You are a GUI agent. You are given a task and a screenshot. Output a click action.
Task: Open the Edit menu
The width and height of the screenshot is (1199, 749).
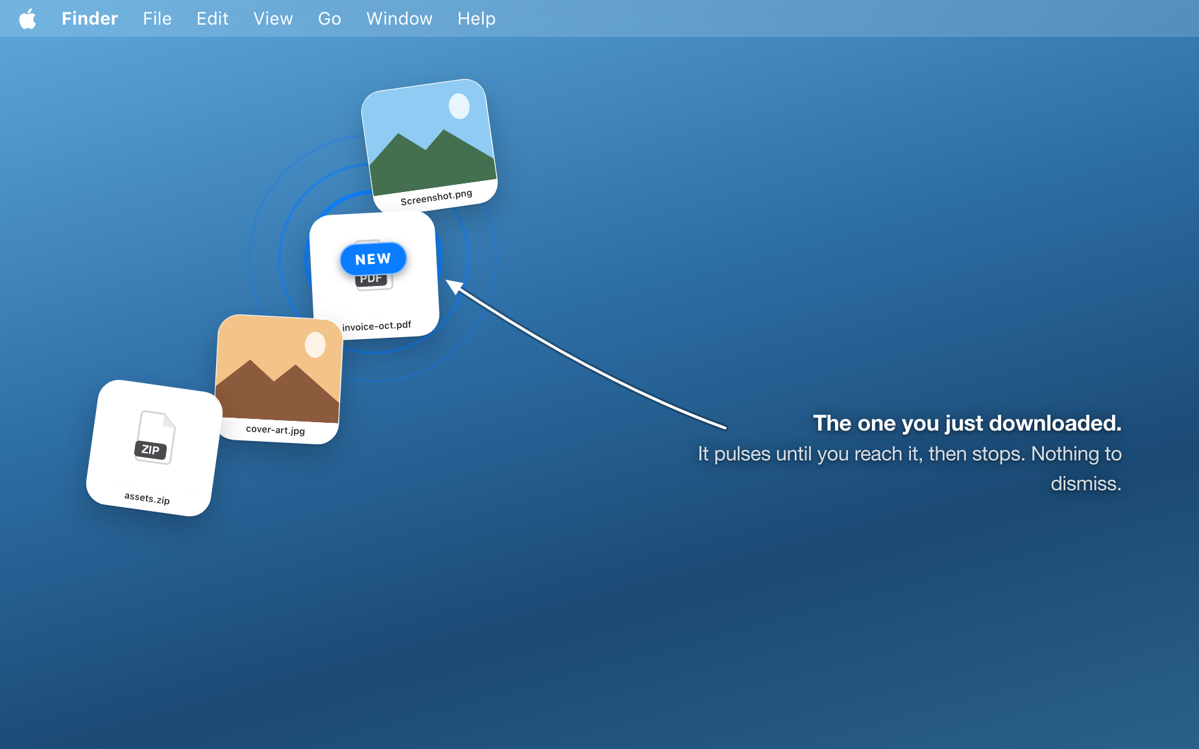point(212,19)
